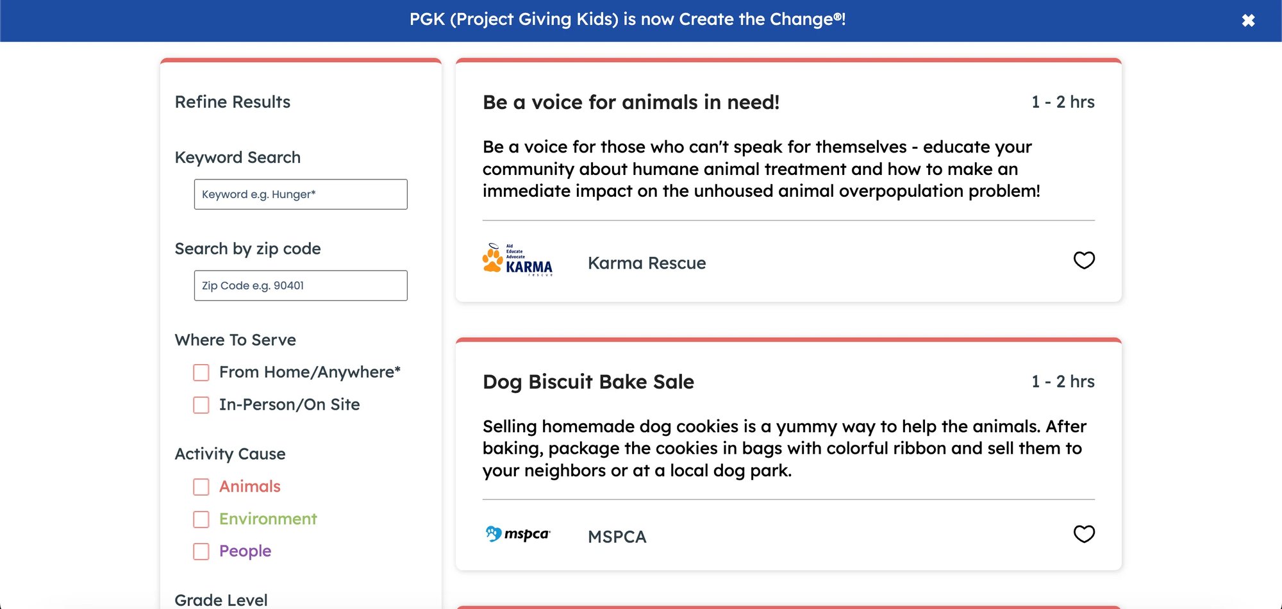Enable the Animals cause filter
The width and height of the screenshot is (1282, 609).
pyautogui.click(x=201, y=487)
